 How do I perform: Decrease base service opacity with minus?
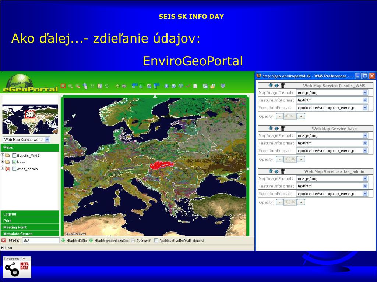[279, 159]
